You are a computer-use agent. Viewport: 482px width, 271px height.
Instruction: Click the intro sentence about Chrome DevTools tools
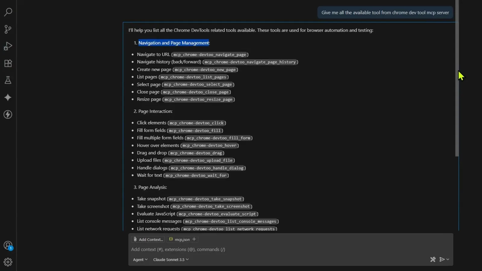point(251,30)
